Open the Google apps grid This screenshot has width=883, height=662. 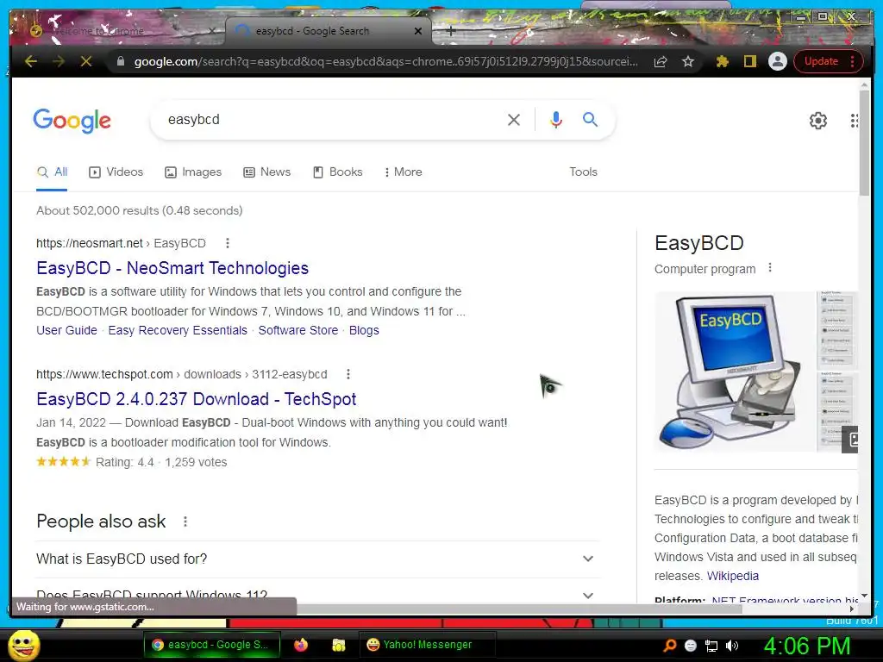point(855,120)
